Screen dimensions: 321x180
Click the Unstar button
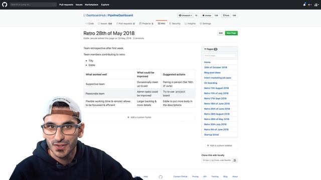207,15
